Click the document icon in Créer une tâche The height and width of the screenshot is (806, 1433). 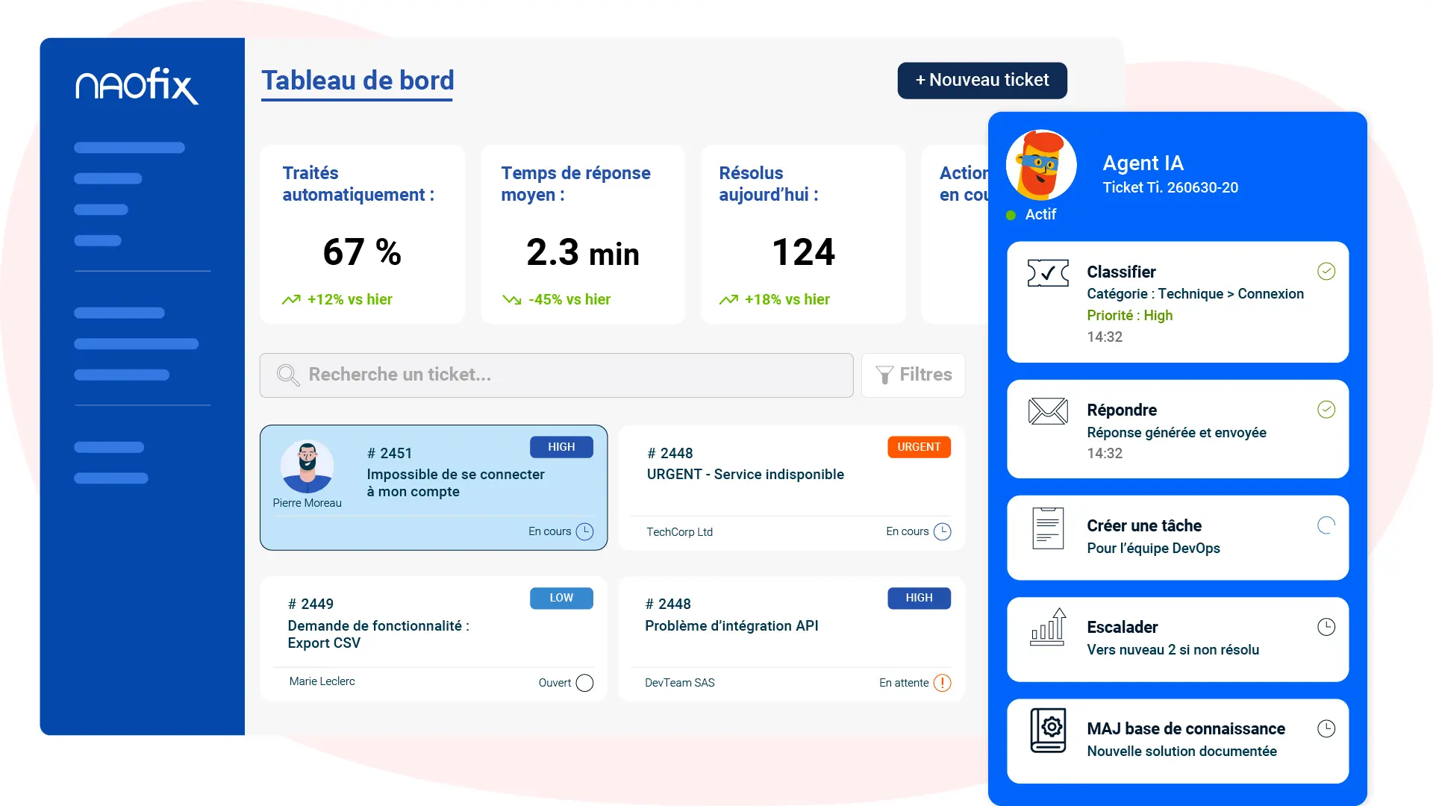pos(1048,528)
